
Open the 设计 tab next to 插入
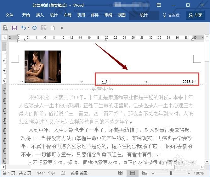click(x=54, y=15)
